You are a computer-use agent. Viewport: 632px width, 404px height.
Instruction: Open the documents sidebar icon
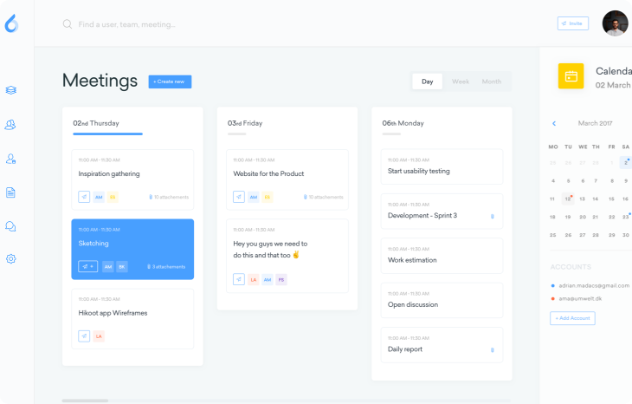pos(11,192)
